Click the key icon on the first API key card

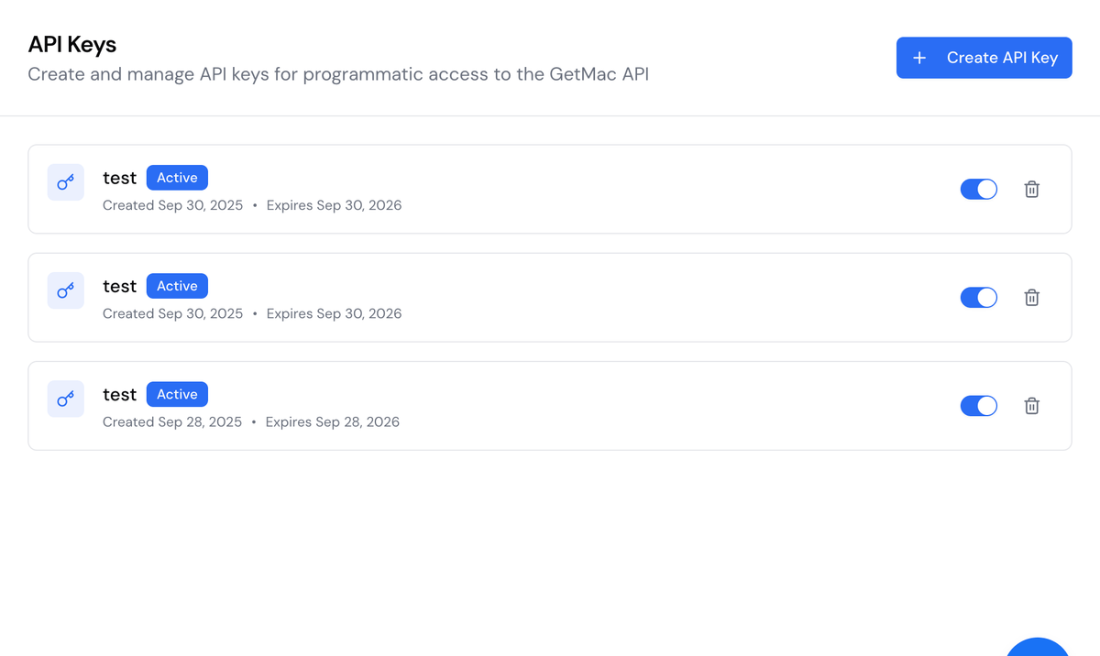(x=65, y=182)
